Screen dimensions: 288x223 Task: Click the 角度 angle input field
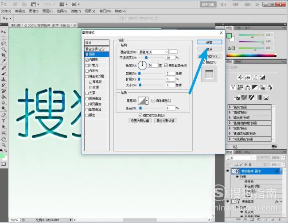[x=153, y=65]
